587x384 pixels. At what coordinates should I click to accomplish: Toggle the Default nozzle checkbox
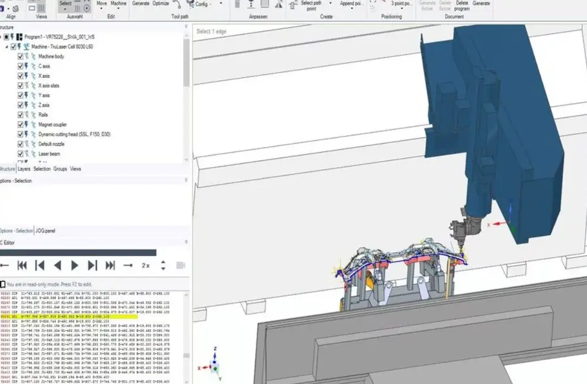20,144
